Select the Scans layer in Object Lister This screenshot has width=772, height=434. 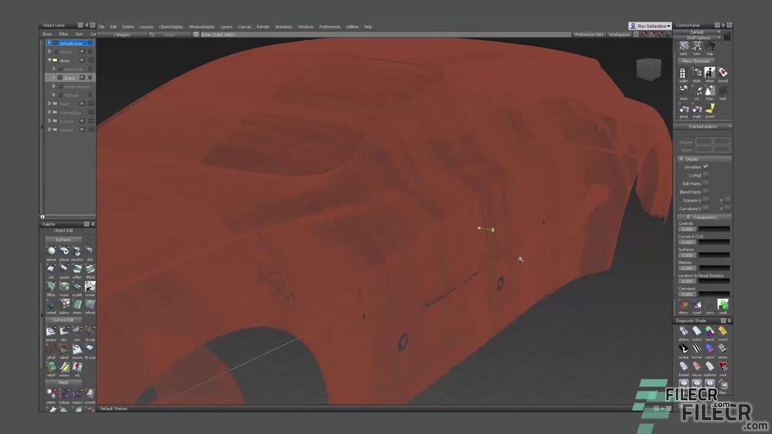click(70, 78)
